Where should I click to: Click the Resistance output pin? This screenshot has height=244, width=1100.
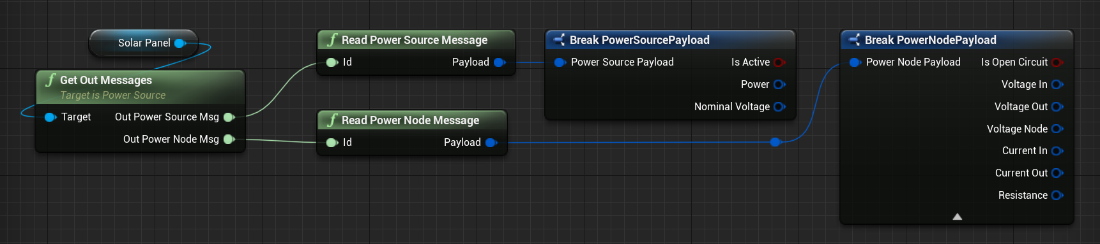click(1057, 196)
